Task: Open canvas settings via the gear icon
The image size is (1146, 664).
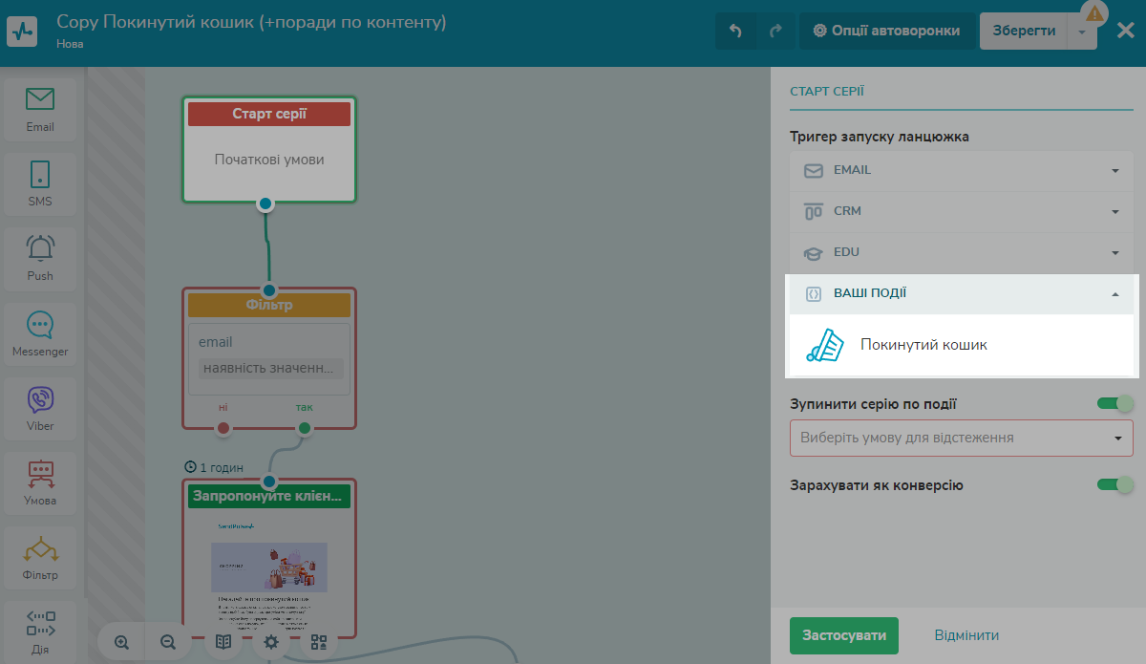Action: [270, 641]
